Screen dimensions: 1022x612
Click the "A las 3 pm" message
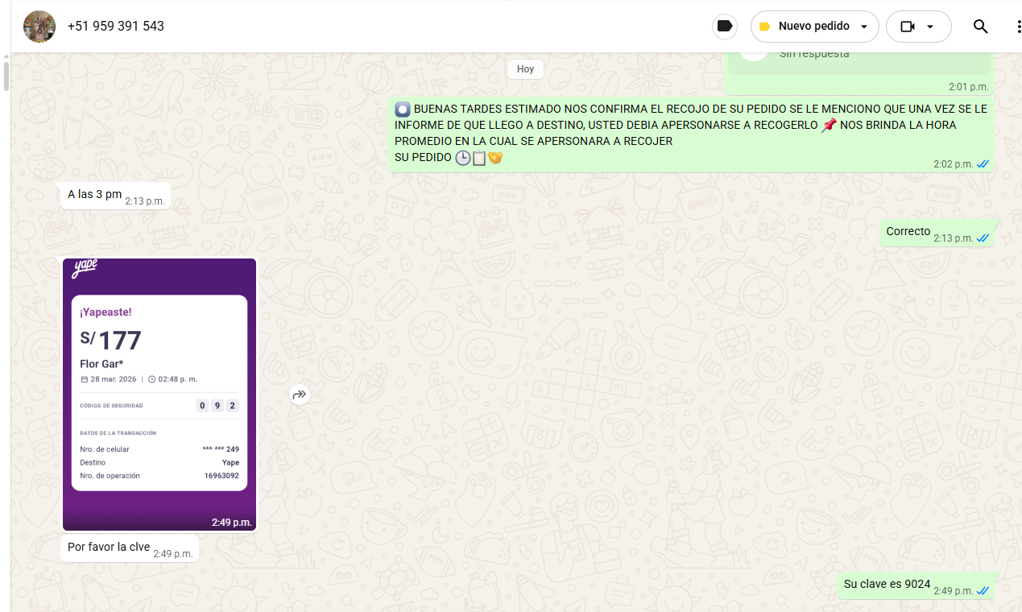click(x=94, y=194)
